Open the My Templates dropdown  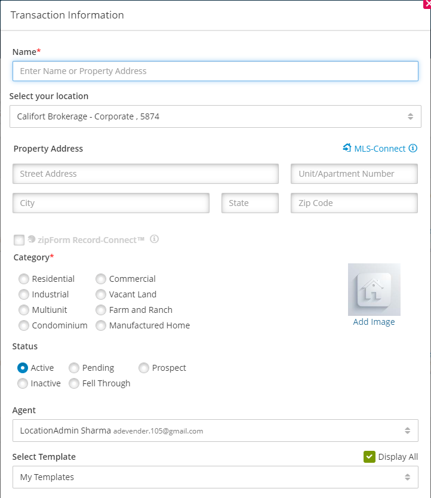215,477
